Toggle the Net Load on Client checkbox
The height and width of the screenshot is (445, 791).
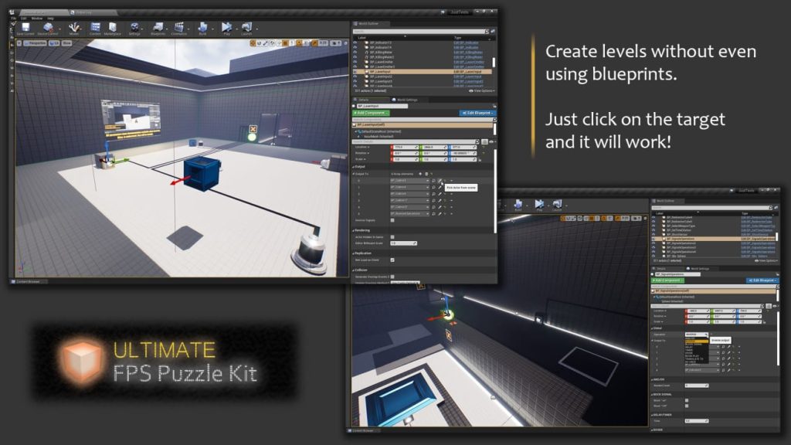(x=393, y=260)
